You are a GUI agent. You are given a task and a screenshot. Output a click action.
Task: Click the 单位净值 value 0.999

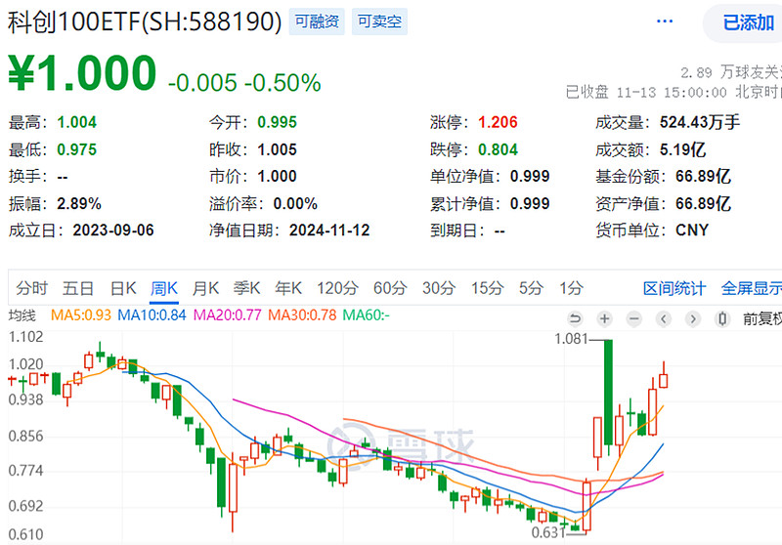point(530,176)
